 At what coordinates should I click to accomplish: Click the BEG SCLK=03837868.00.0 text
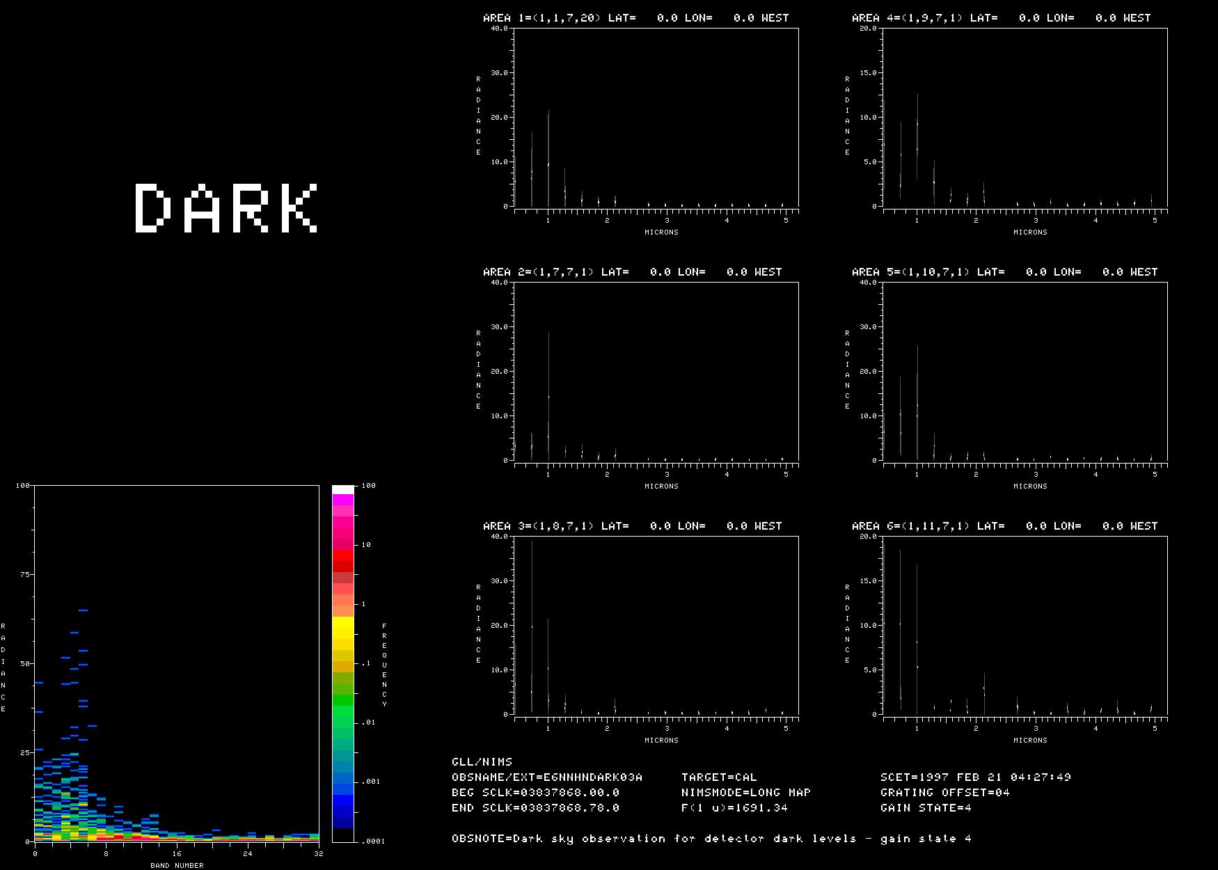535,793
